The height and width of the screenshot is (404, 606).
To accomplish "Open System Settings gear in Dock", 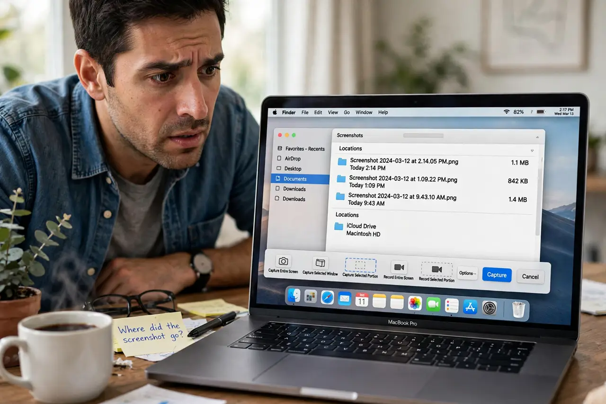I will [490, 307].
